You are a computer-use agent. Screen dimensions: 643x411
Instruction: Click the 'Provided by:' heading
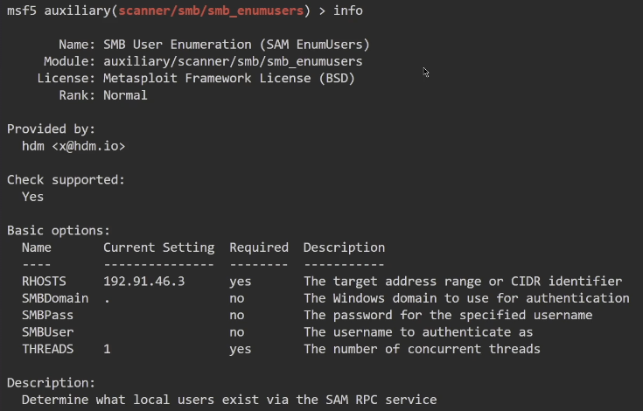51,129
